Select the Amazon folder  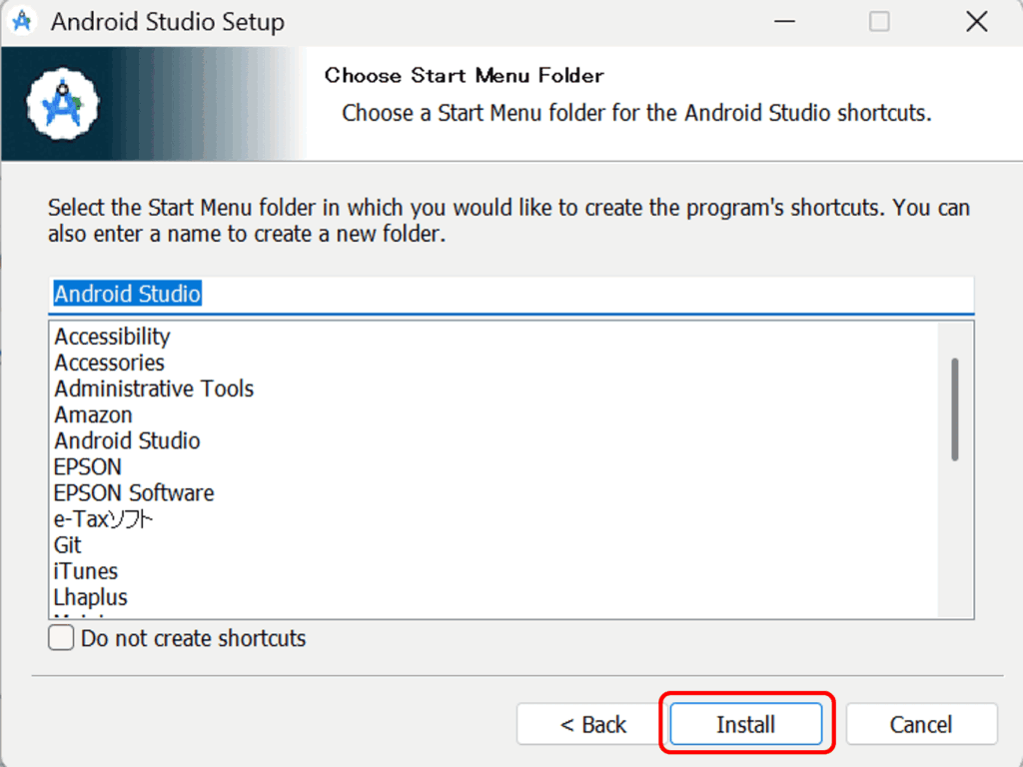[x=93, y=414]
